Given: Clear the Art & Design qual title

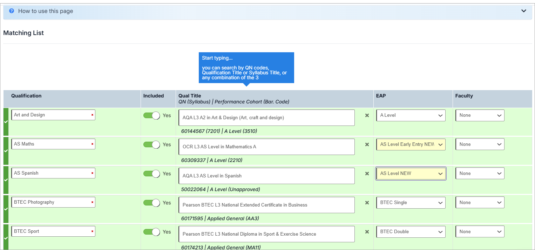Looking at the screenshot, I should 367,115.
